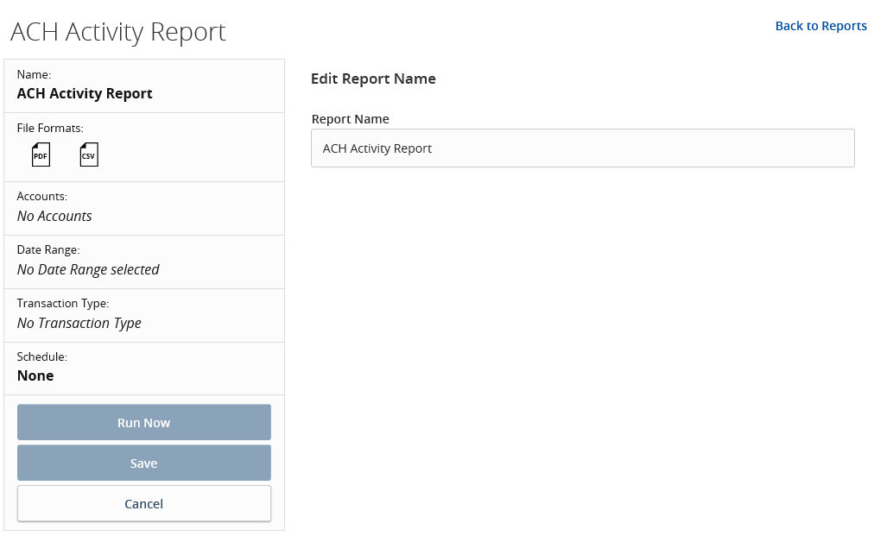
Task: Click the Run Now button
Action: [144, 422]
